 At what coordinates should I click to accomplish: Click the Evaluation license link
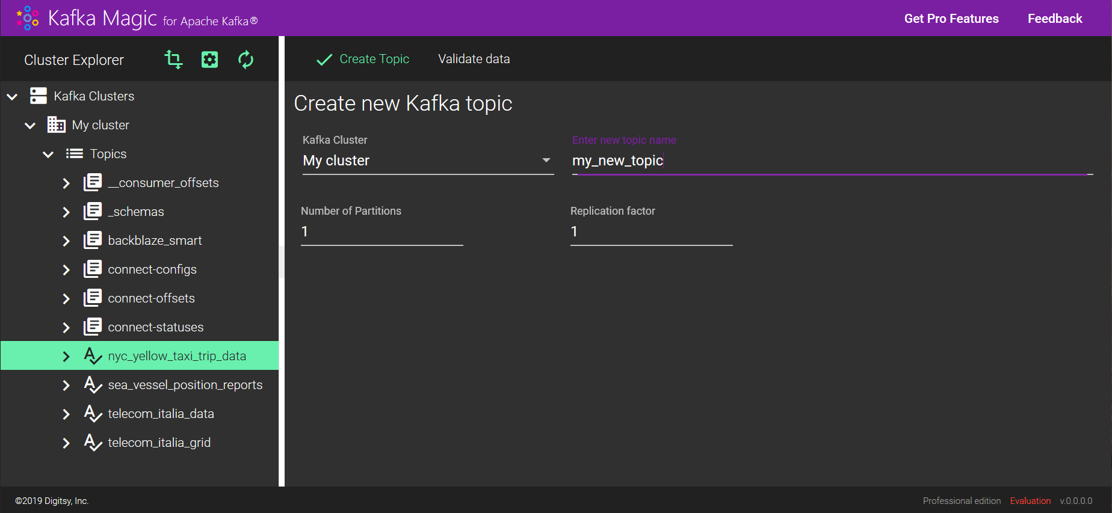[x=1030, y=501]
